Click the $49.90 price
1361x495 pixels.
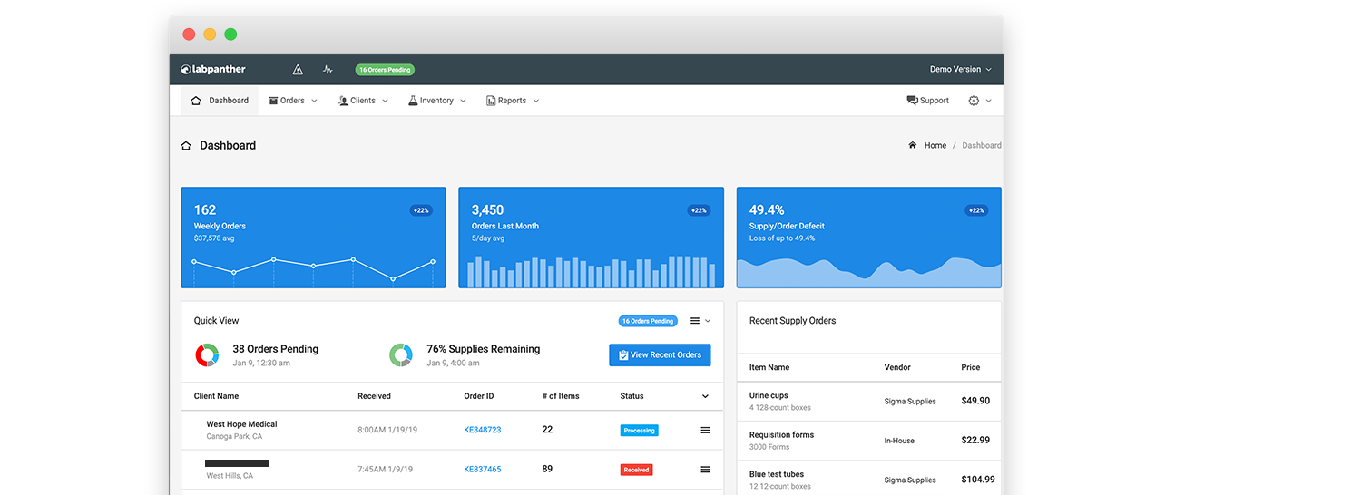975,401
